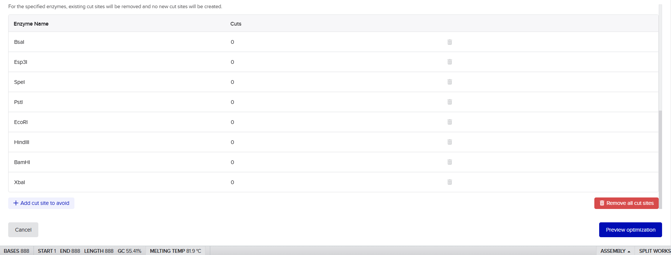
Task: Click the Enzyme Name column header
Action: (x=31, y=24)
